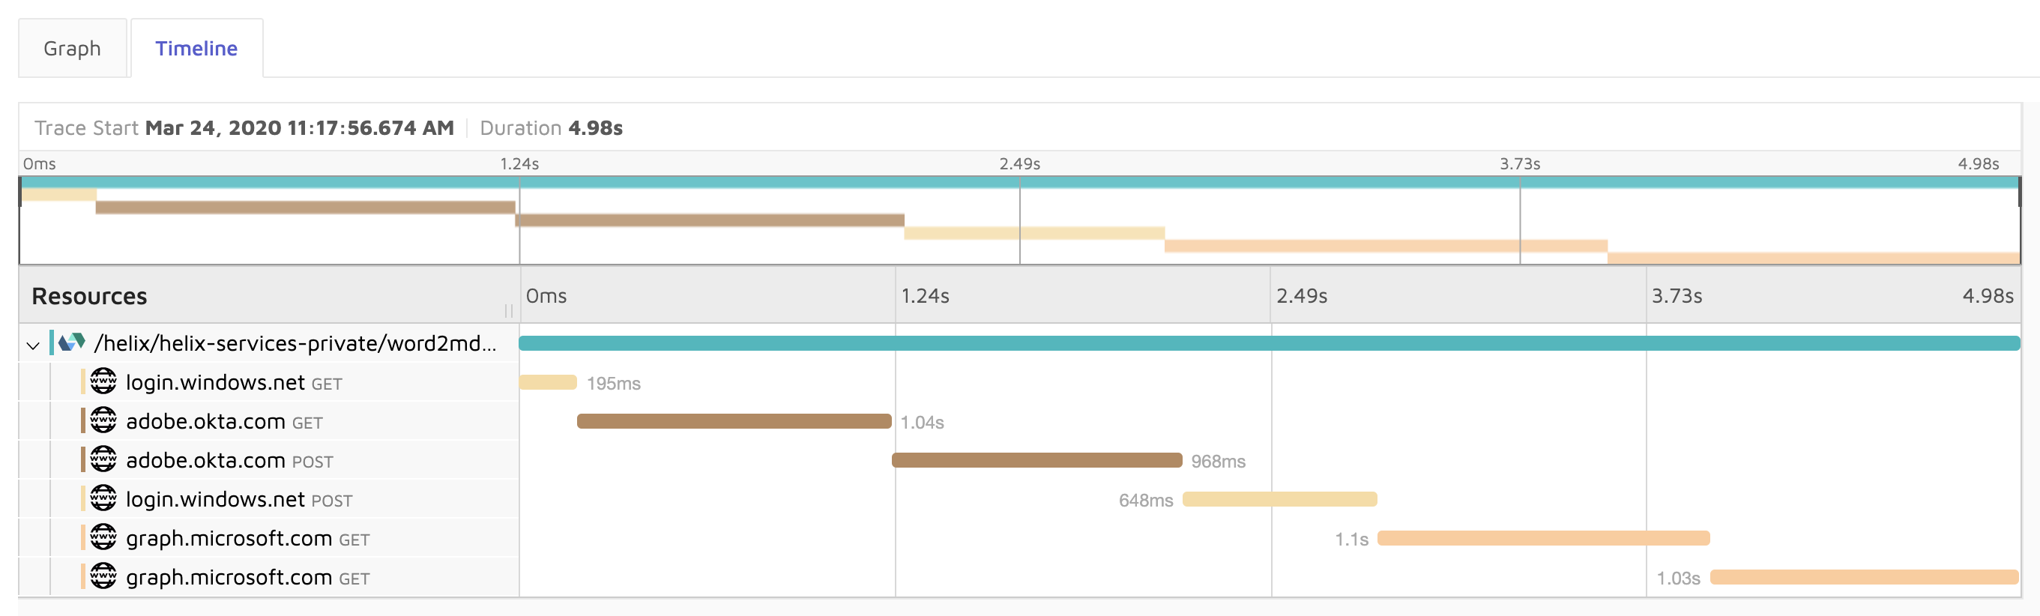Click the Resources column header

(88, 295)
